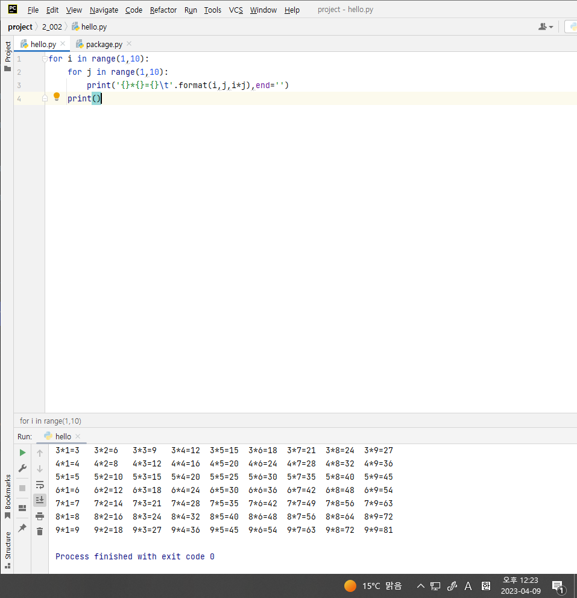The height and width of the screenshot is (598, 577).
Task: Toggle Soft-Wrap in Run console
Action: point(40,485)
